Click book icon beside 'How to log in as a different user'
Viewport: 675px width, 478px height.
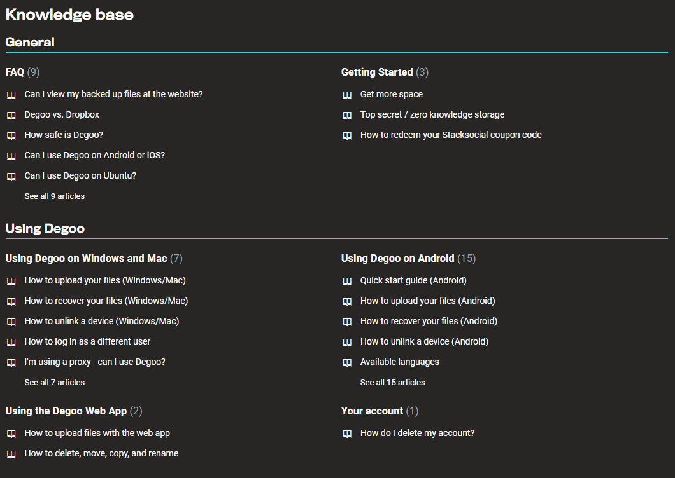pos(11,342)
